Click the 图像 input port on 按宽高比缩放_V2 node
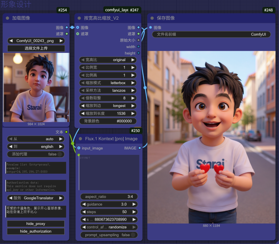 [78, 28]
